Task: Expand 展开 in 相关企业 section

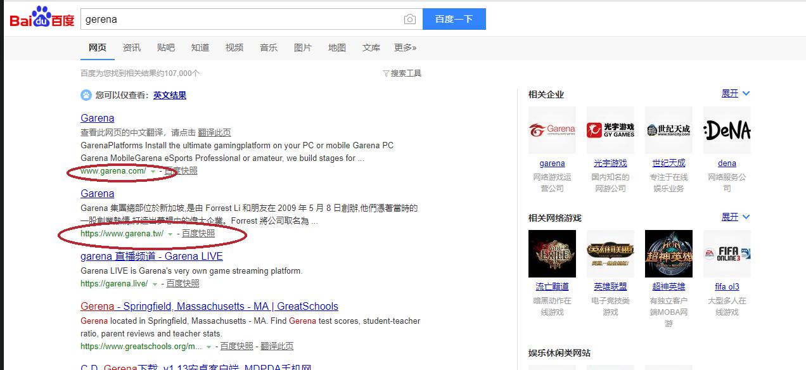Action: click(735, 93)
